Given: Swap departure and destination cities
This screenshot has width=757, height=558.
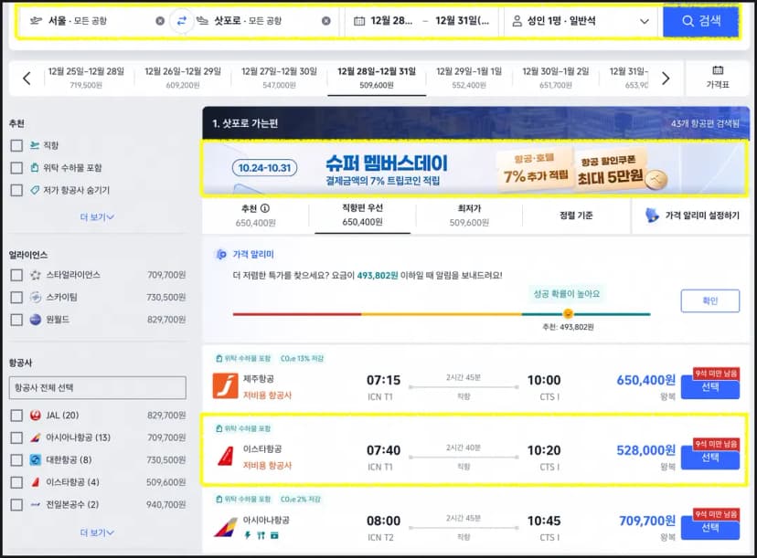Looking at the screenshot, I should (x=182, y=21).
